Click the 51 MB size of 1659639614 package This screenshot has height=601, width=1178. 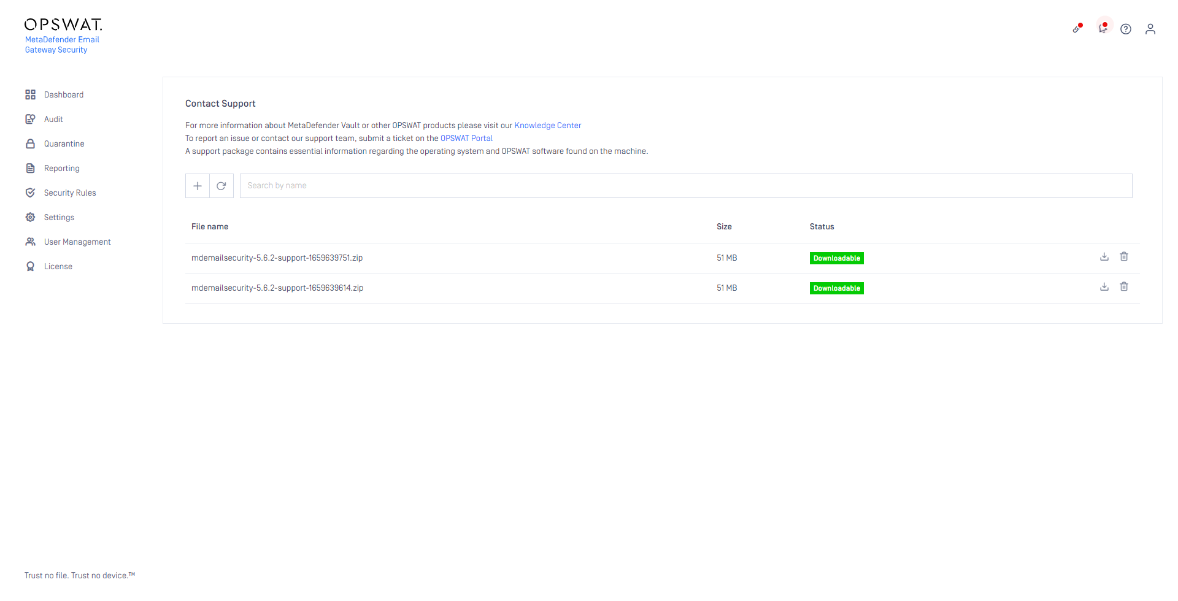(727, 288)
